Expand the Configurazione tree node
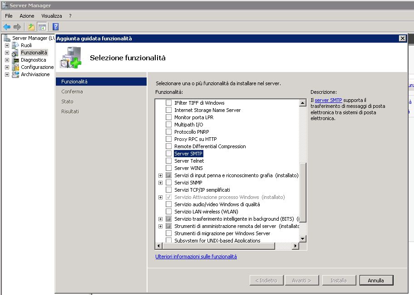 pos(7,67)
